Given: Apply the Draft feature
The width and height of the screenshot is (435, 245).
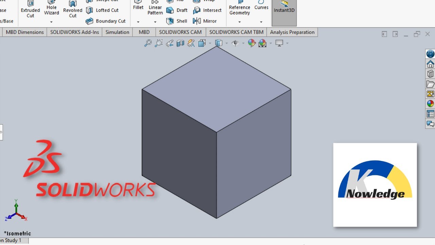Looking at the screenshot, I should pos(177,10).
